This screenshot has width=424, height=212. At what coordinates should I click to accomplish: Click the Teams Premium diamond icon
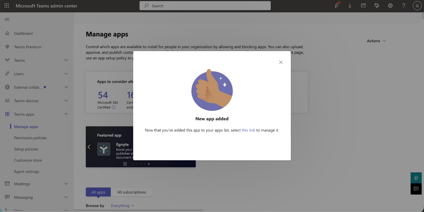7,47
